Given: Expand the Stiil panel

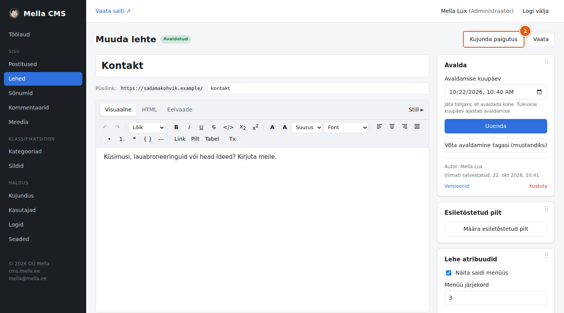Looking at the screenshot, I should click(416, 110).
